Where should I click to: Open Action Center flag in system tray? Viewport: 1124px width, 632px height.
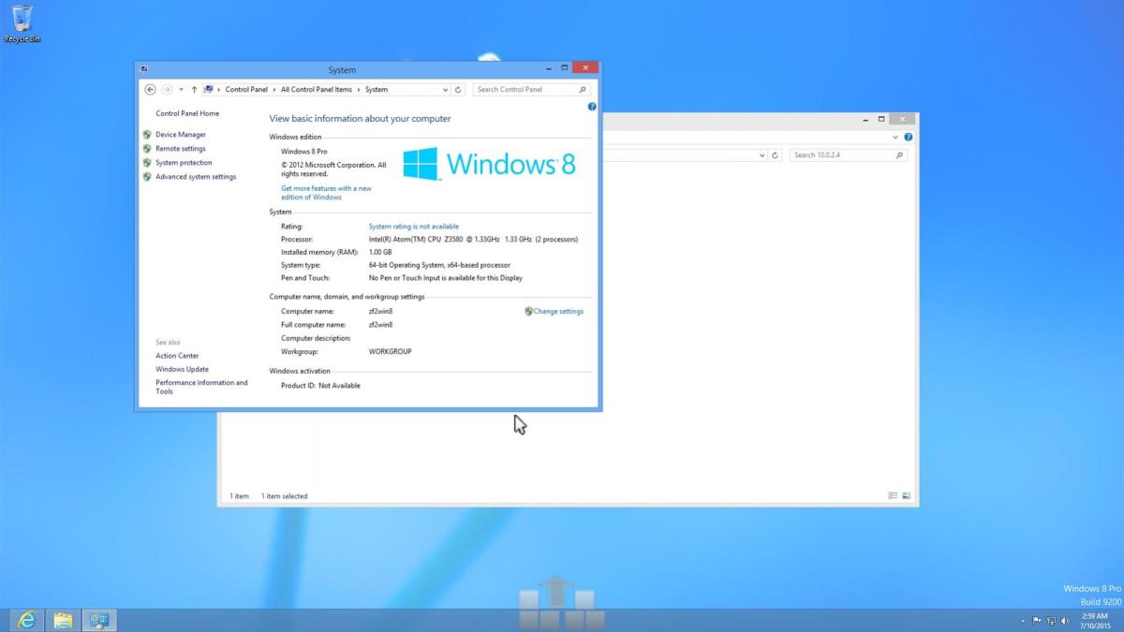[x=1037, y=621]
